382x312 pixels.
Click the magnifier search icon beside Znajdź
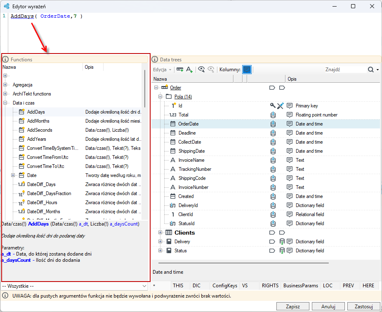pyautogui.click(x=371, y=70)
